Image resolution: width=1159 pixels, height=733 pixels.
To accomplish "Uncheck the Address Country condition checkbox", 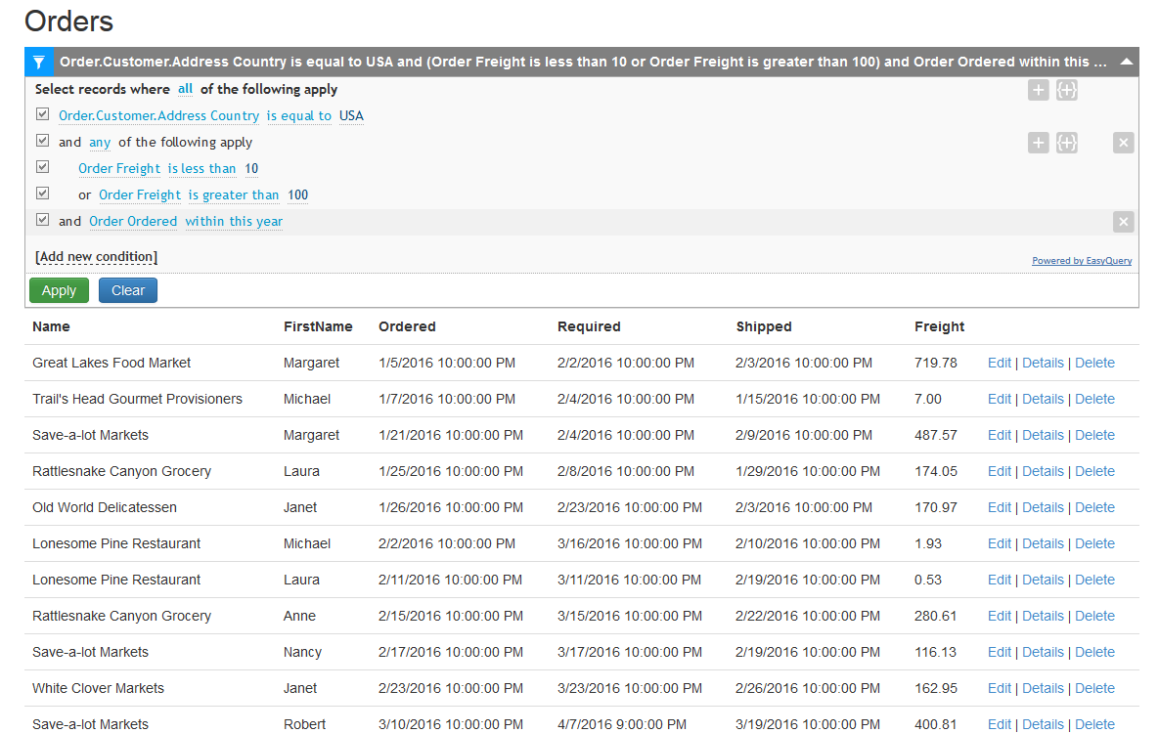I will point(42,113).
